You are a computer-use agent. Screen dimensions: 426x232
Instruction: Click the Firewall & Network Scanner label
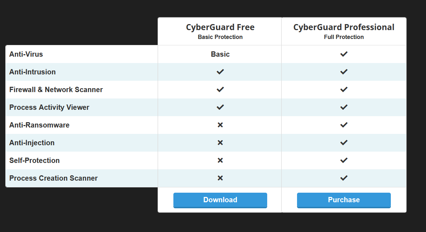[56, 90]
